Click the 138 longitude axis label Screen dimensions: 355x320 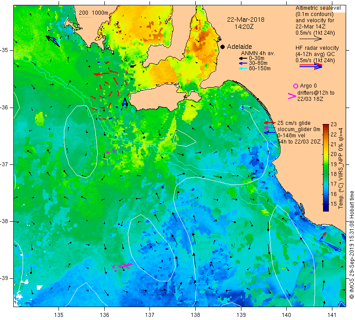pyautogui.click(x=195, y=315)
